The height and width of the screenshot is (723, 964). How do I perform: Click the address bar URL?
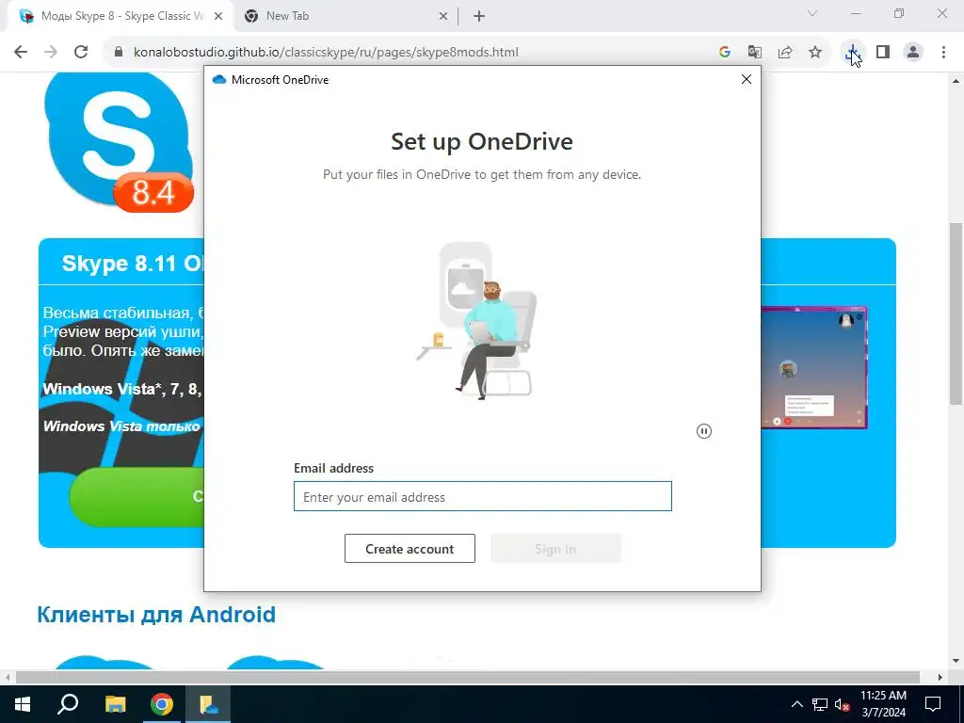pos(326,53)
